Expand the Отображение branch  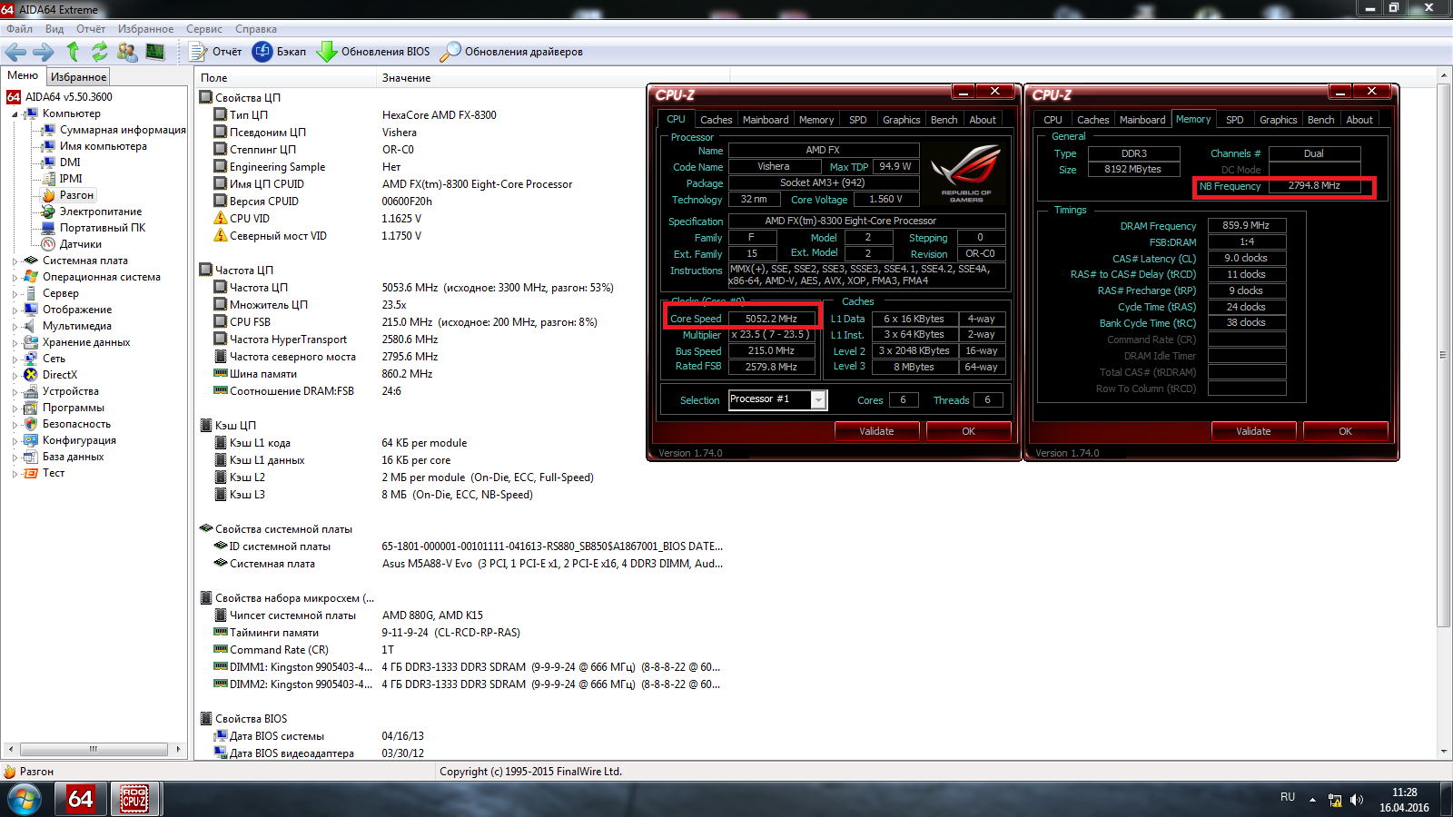(15, 310)
